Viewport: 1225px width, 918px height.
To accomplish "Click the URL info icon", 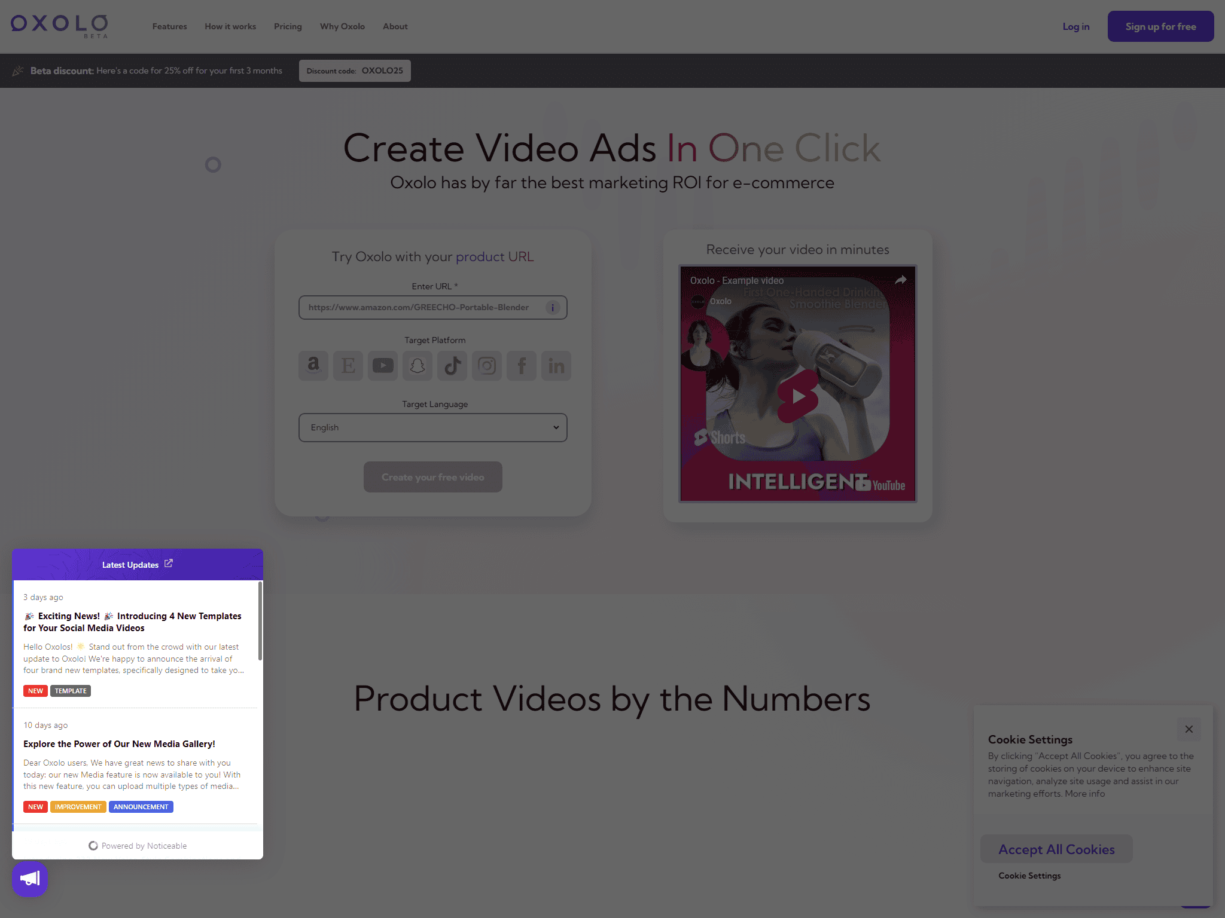I will pos(553,308).
